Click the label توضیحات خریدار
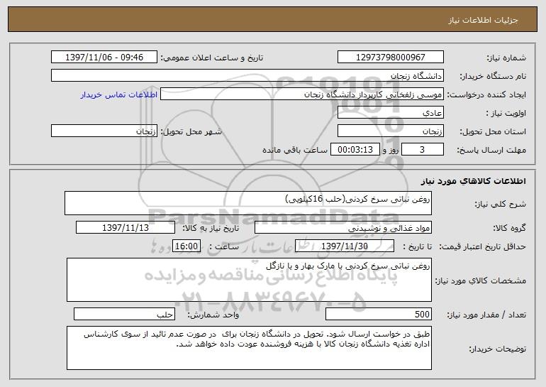 tap(497, 349)
